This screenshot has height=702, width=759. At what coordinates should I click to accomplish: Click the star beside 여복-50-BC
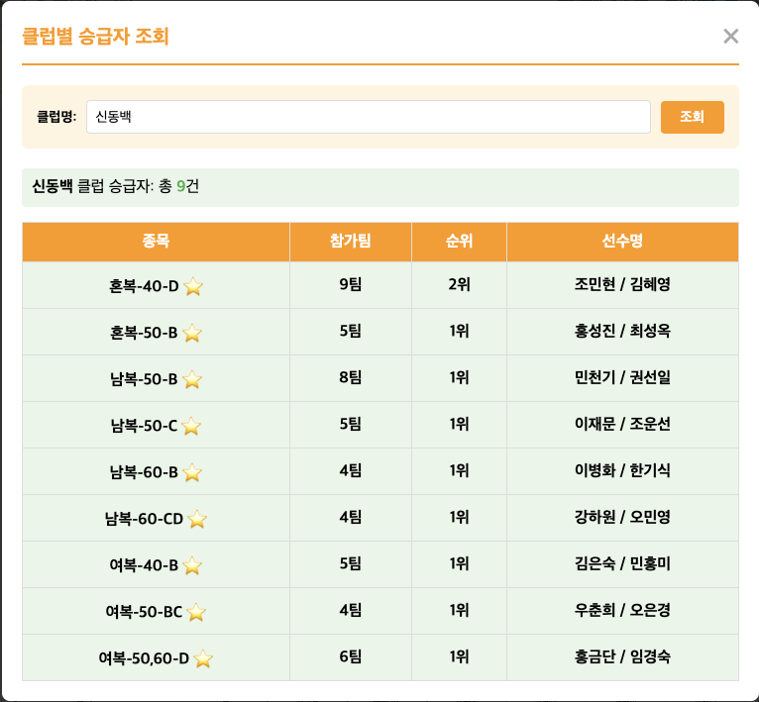coord(196,612)
